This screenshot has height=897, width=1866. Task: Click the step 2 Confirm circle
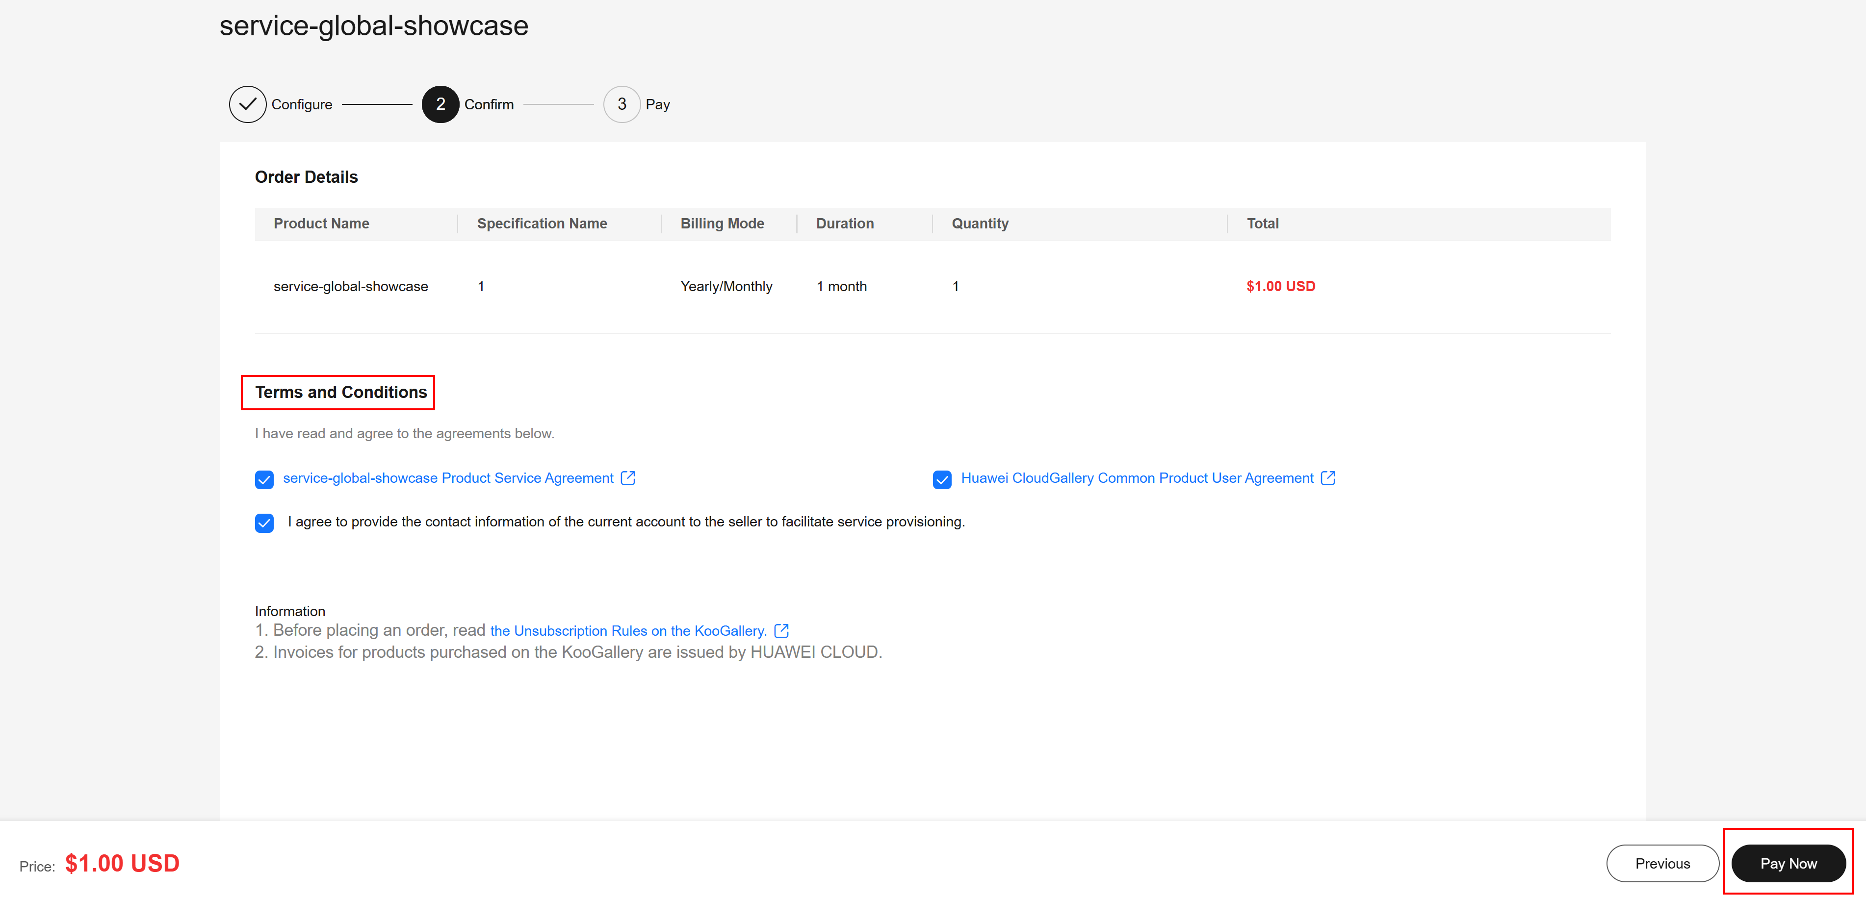441,104
